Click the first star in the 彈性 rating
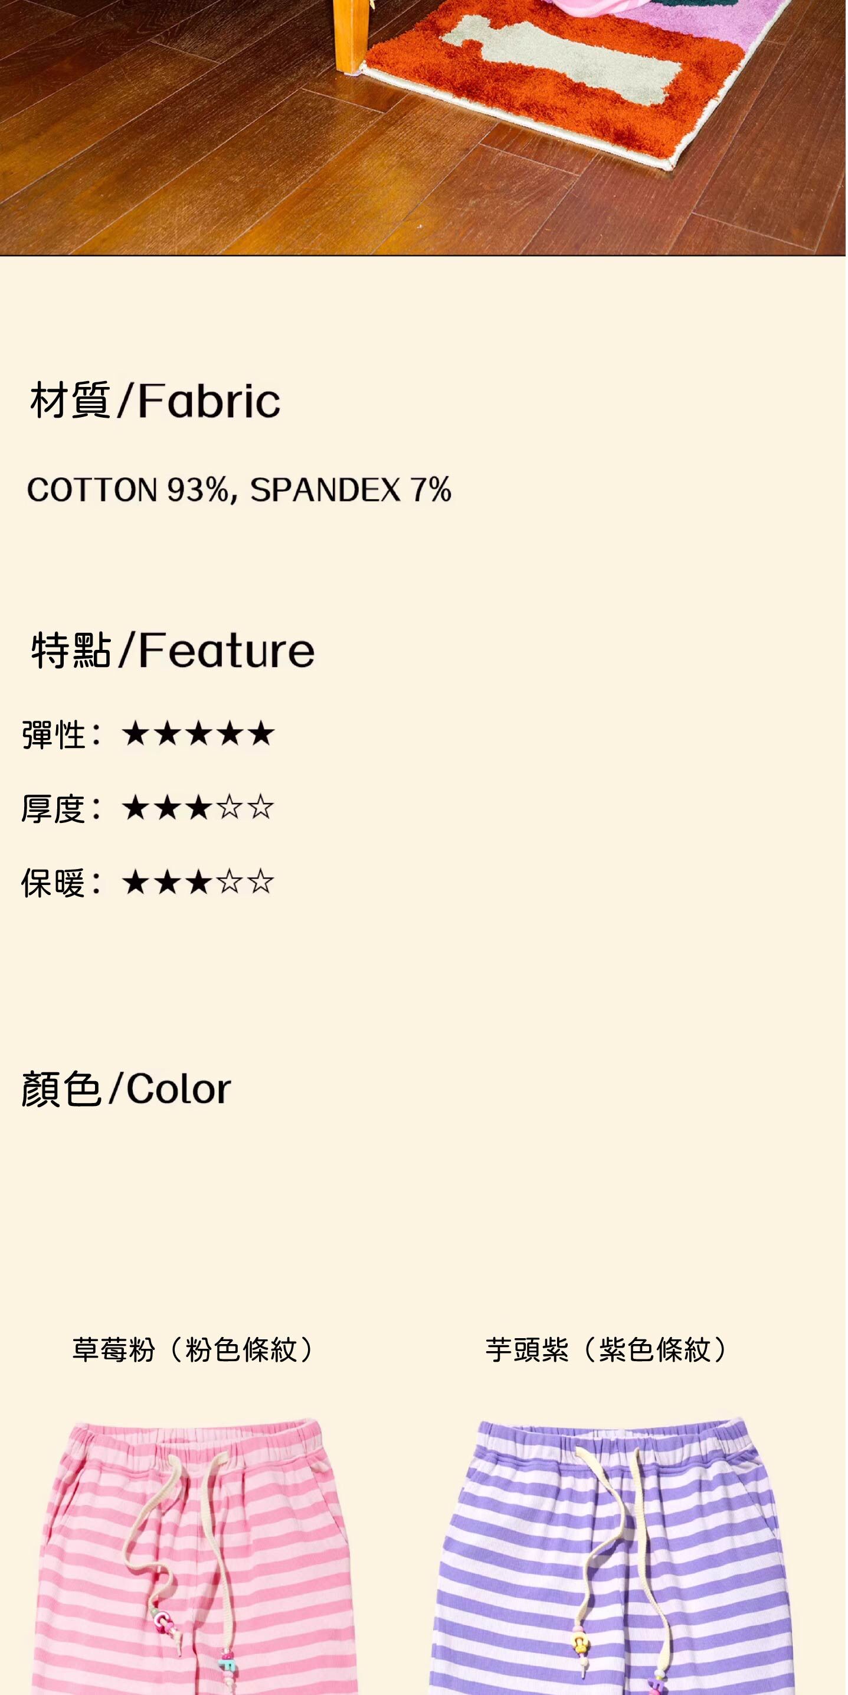Image resolution: width=848 pixels, height=1695 pixels. 135,734
